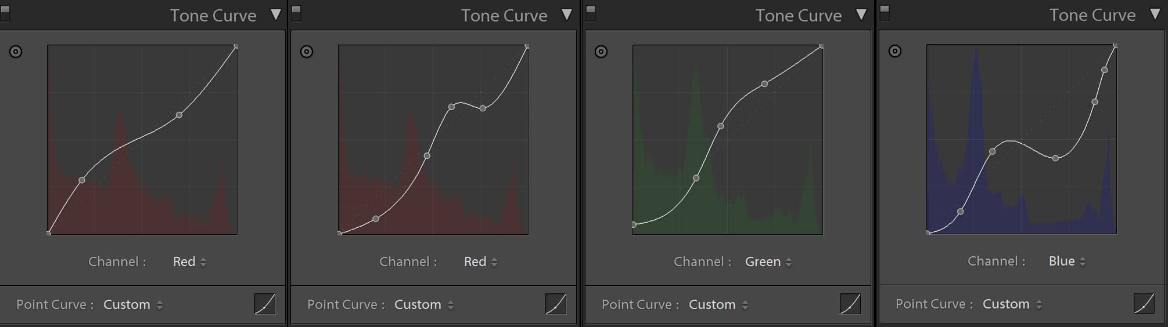Select the lowest valley control point on the Blue curve

click(x=1055, y=158)
